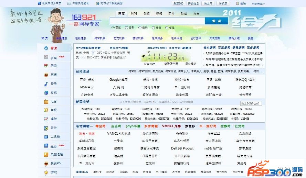The image size is (306, 178).
Task: Click the browser icon to download site to desktop
Action: click(97, 3)
